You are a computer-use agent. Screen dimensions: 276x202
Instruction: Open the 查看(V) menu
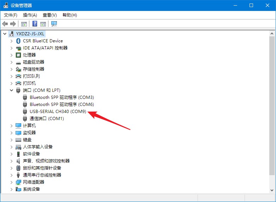click(50, 15)
